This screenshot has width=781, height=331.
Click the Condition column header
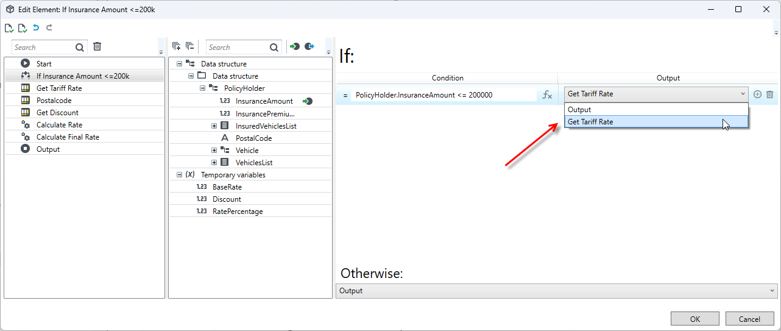[447, 78]
